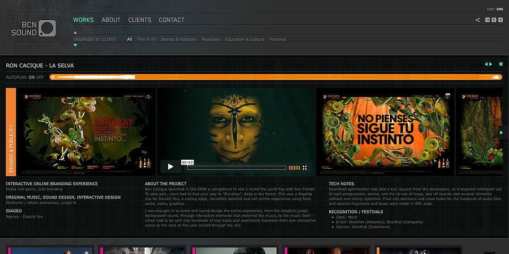Viewport: 509px width, 254px height.
Task: Click the Recognition / Festivals heading
Action: point(356,212)
